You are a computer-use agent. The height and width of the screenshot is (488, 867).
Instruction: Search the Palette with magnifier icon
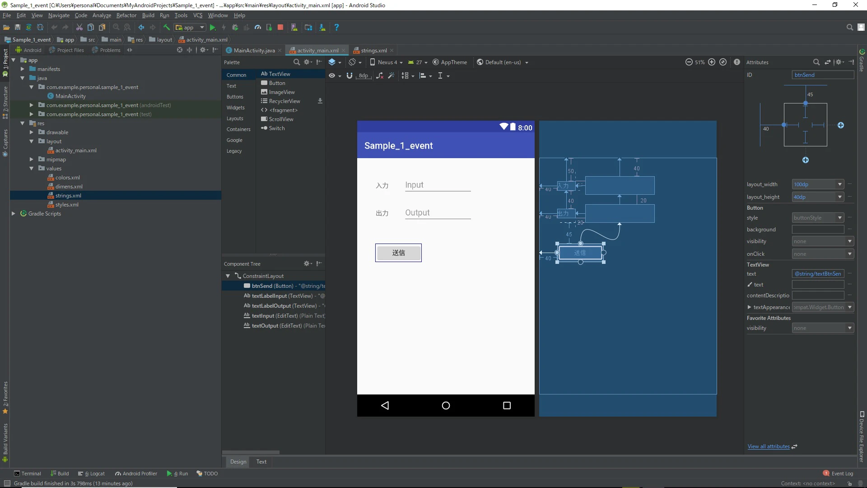click(x=297, y=62)
